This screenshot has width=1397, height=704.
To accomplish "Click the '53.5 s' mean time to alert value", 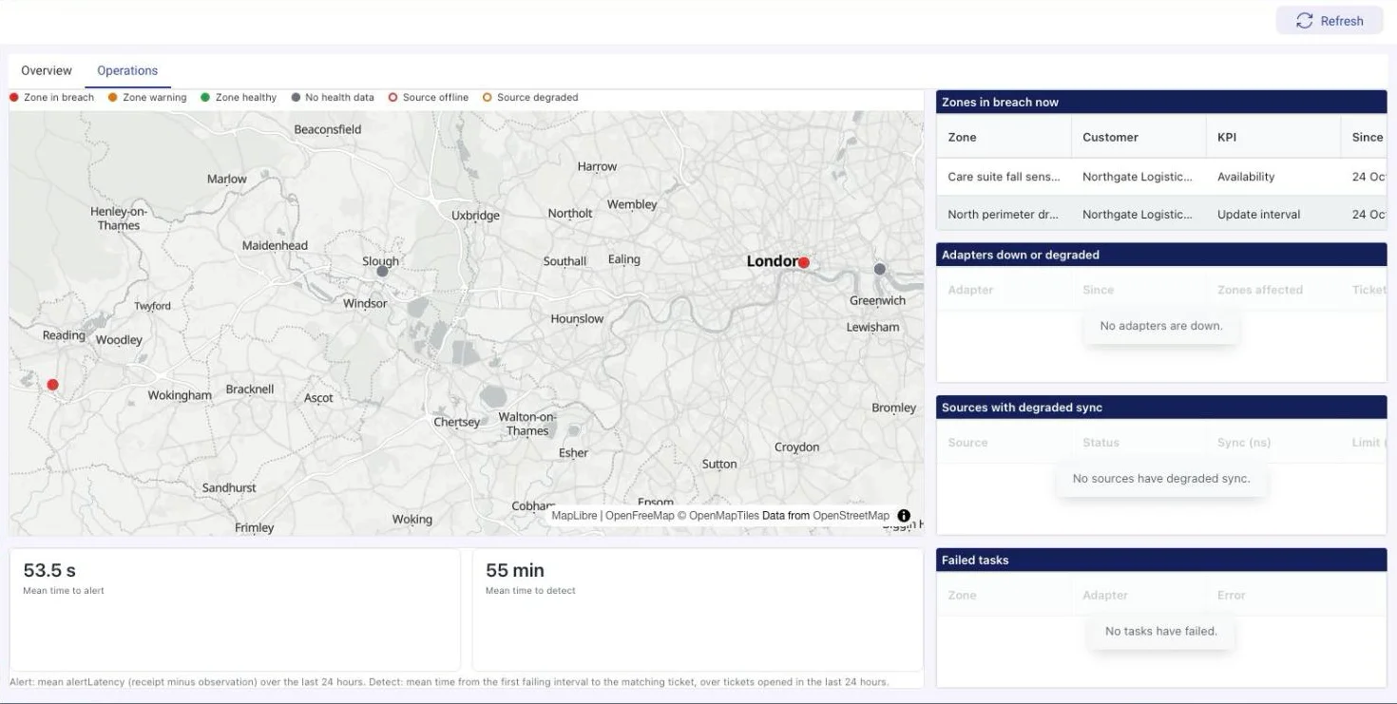I will click(49, 570).
